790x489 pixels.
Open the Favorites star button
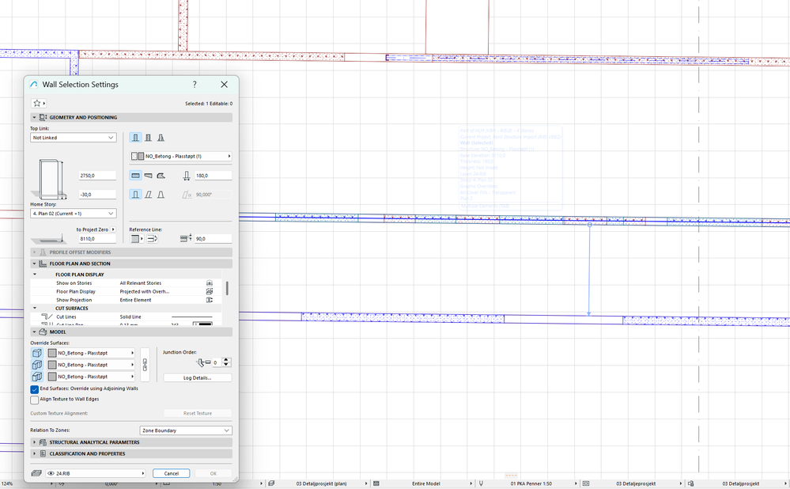[x=38, y=104]
